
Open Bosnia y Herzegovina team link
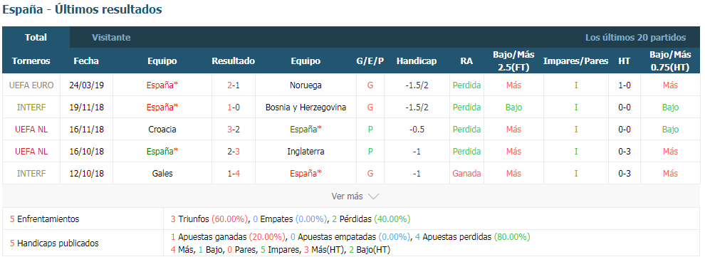coord(305,107)
